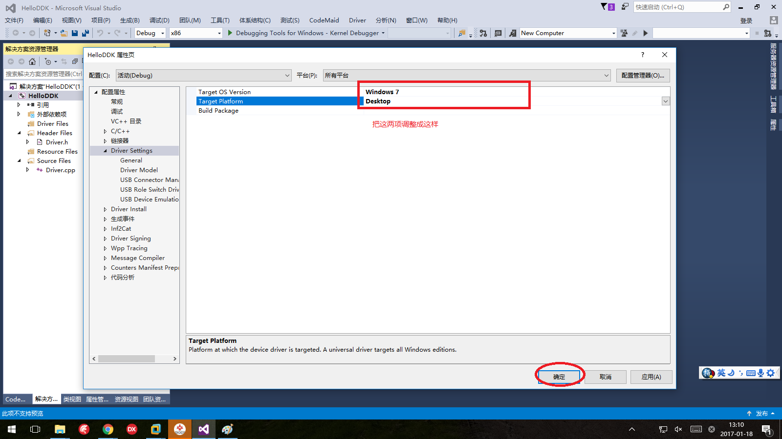Click Solution Explorer's Back arrow icon
Image resolution: width=782 pixels, height=439 pixels.
click(x=11, y=61)
